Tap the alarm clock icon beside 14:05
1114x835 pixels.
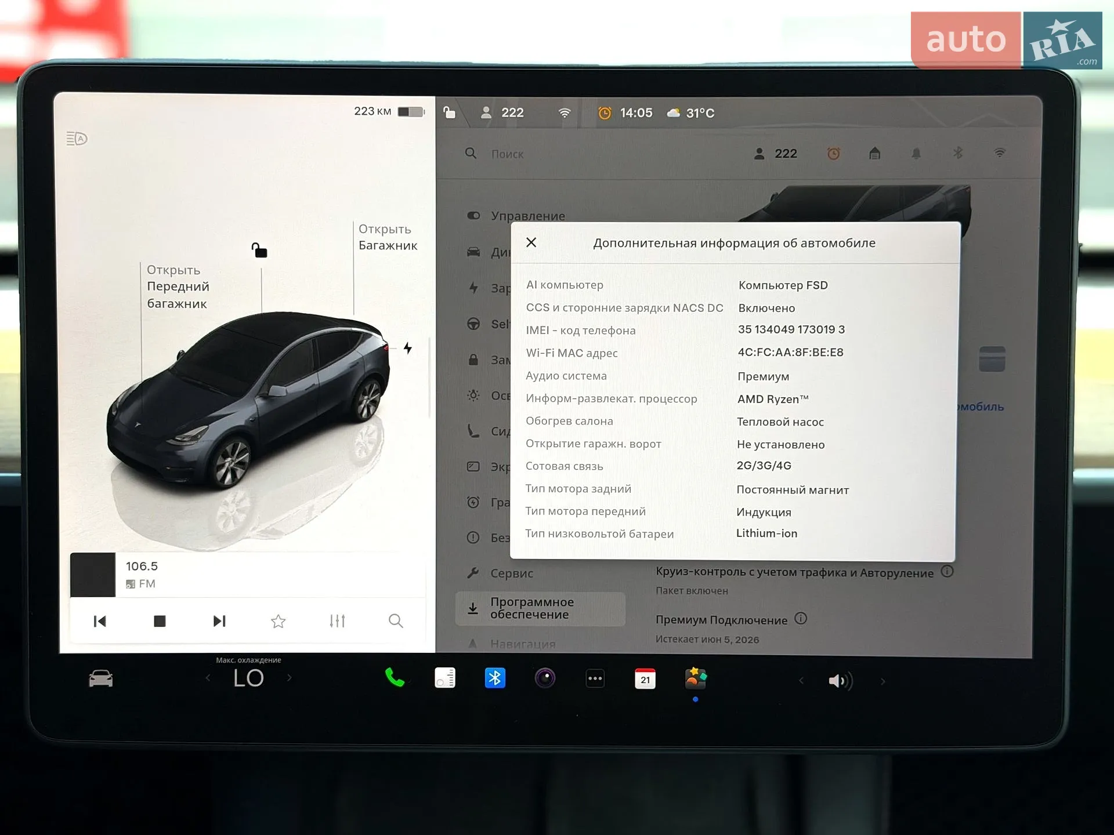pos(605,113)
